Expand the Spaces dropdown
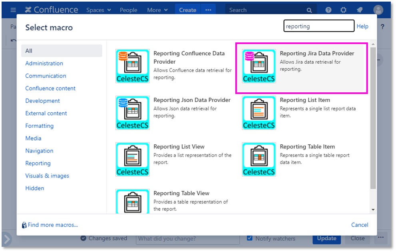 coord(98,10)
